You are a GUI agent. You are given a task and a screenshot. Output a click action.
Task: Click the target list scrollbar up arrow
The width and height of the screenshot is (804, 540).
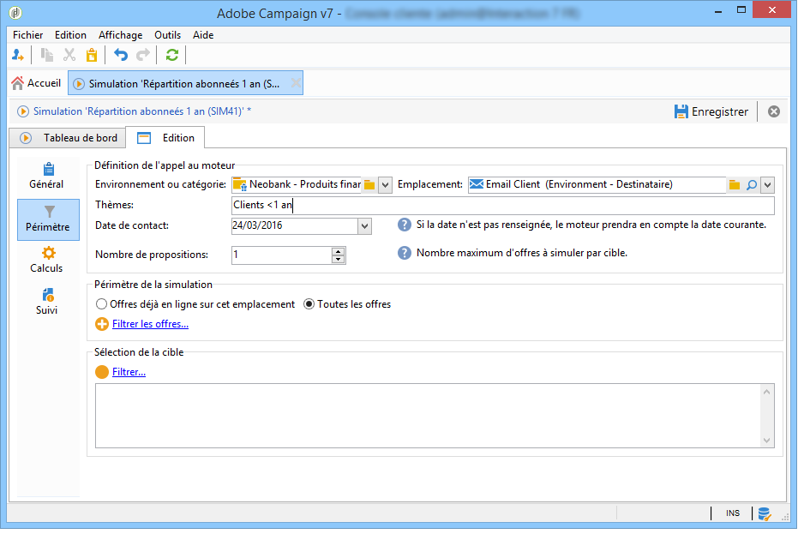click(766, 392)
